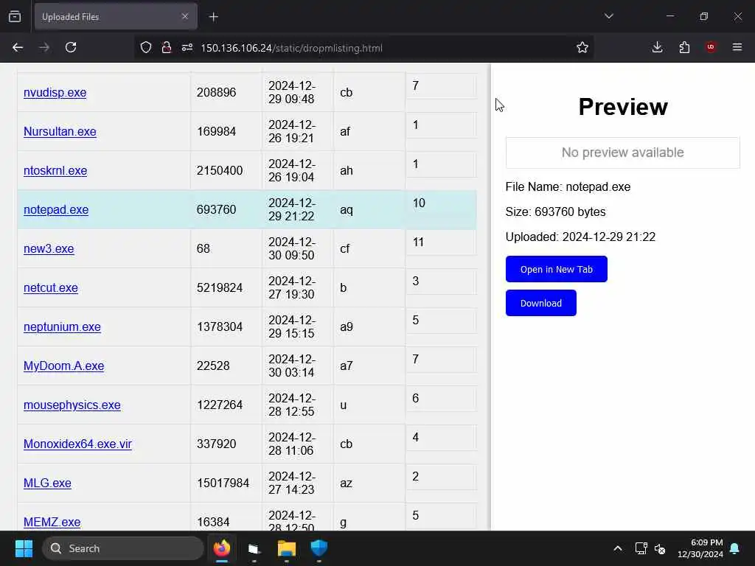This screenshot has width=755, height=566.
Task: Open the new3.exe file link
Action: pos(49,248)
